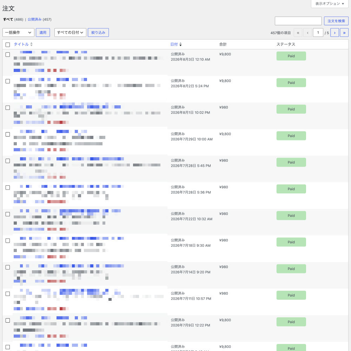Click ¥980 total of 2026年8月1日 order
This screenshot has width=351, height=351.
click(x=224, y=107)
